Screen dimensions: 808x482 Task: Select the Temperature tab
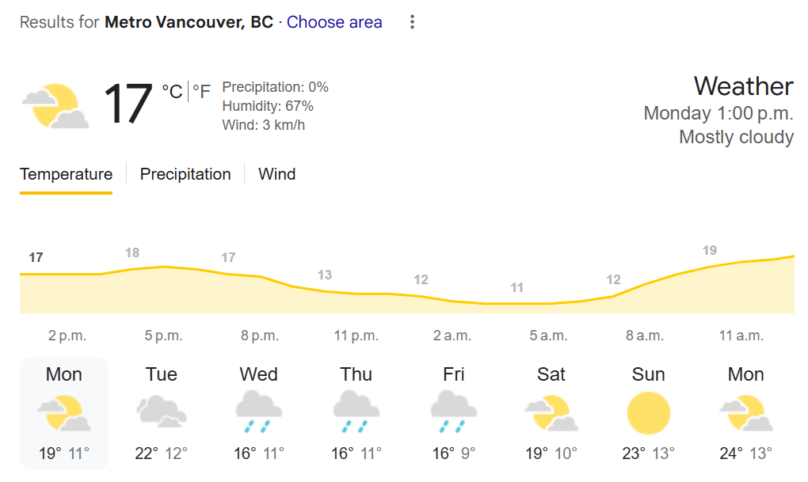[66, 175]
